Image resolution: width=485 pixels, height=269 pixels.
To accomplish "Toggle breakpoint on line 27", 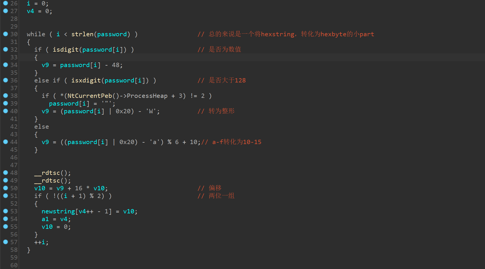I will coord(5,11).
